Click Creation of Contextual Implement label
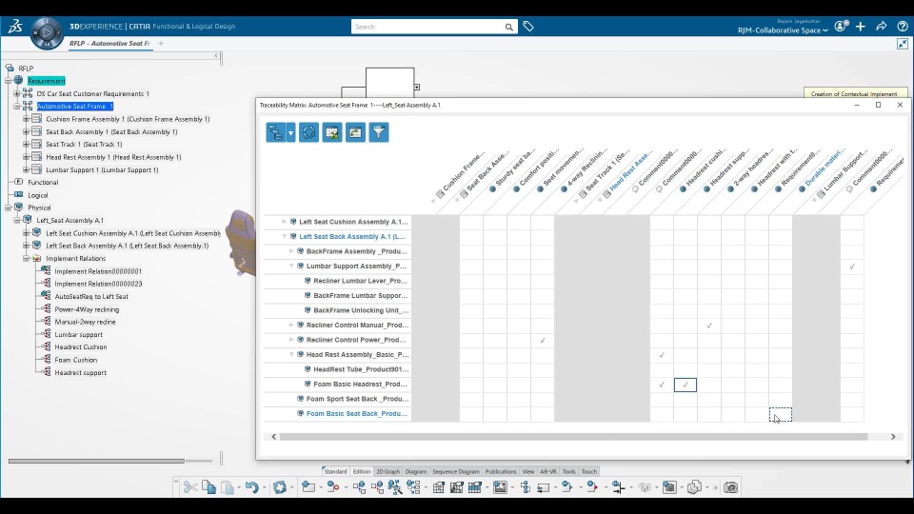Screen dimensions: 914x514 point(854,94)
